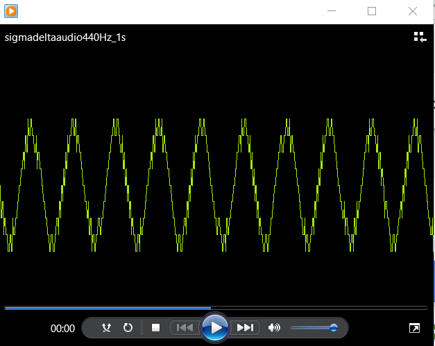
Task: Click the left end of the volume track
Action: [x=293, y=328]
